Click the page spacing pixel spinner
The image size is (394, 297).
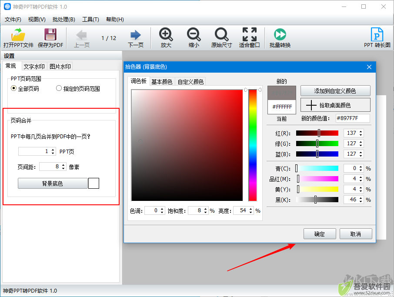click(x=53, y=167)
